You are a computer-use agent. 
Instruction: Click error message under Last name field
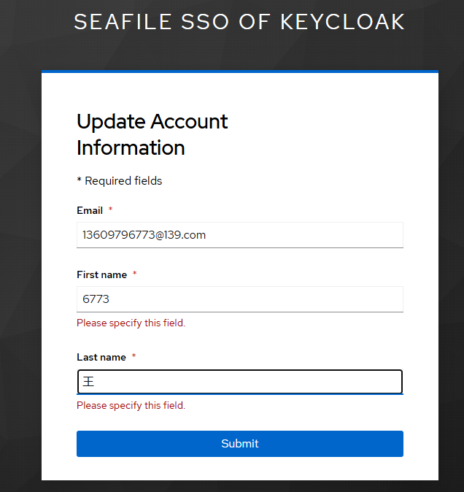(x=131, y=405)
